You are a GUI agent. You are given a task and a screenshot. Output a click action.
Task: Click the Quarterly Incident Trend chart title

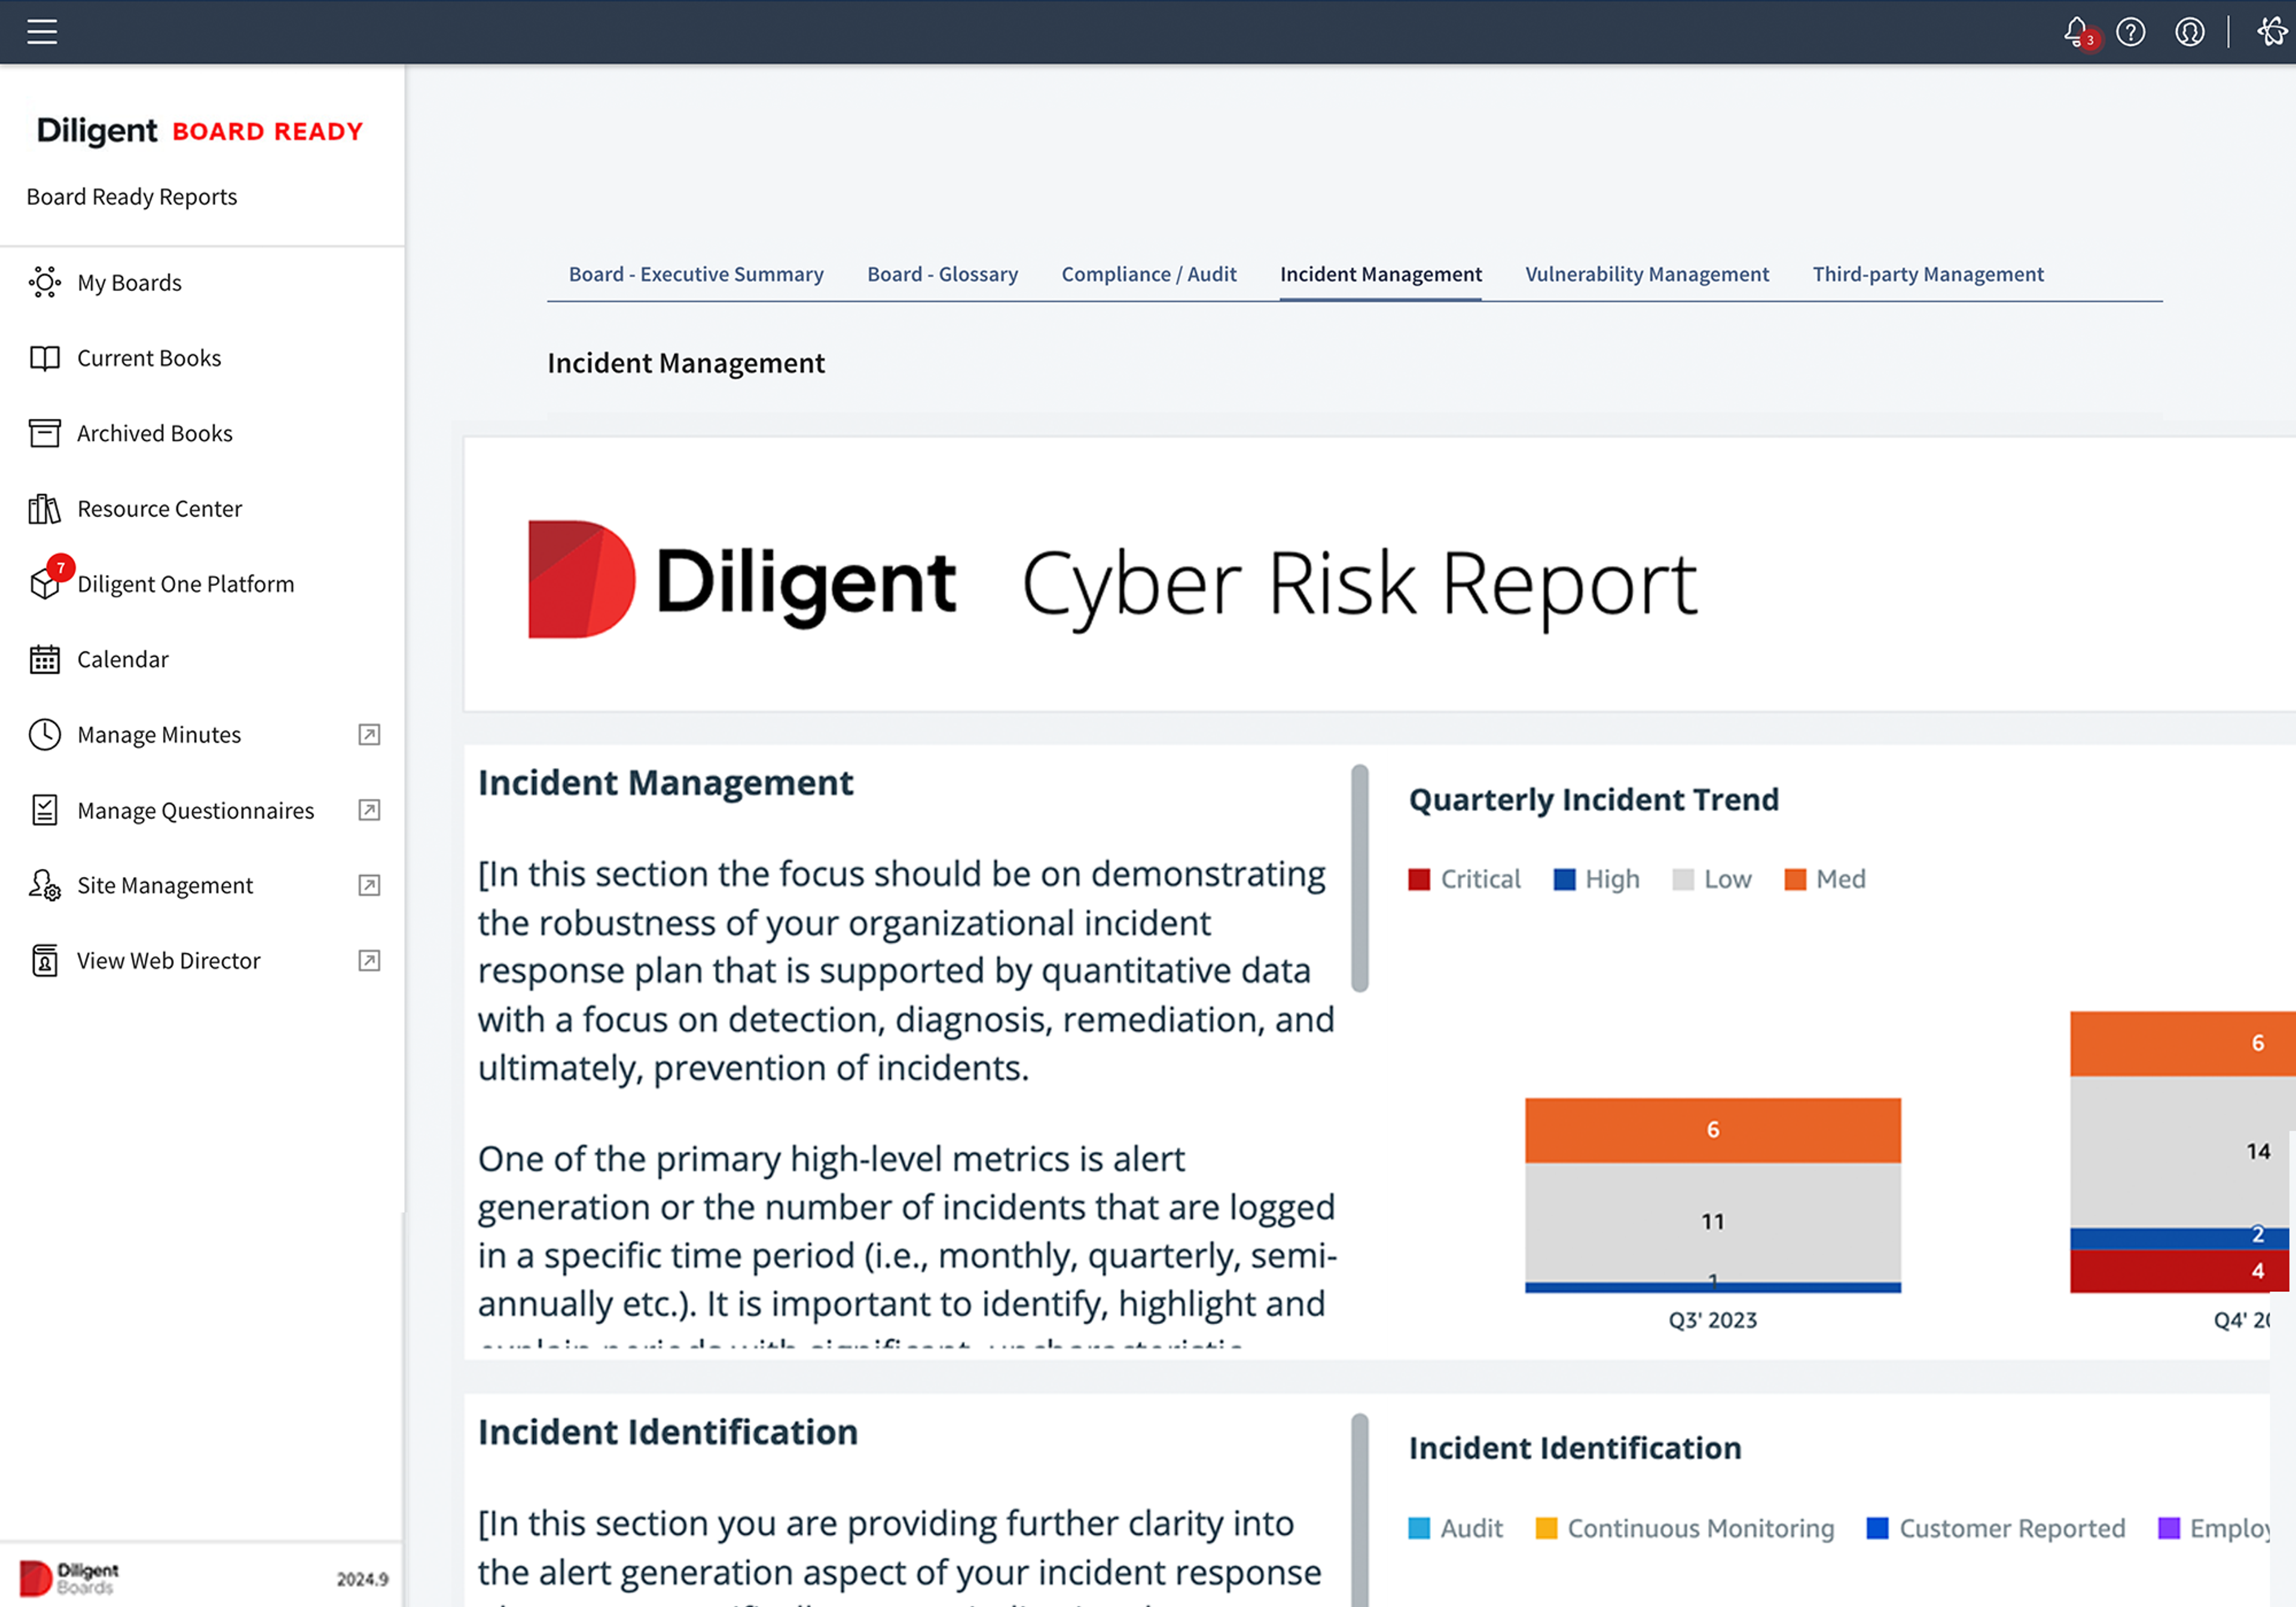click(1594, 800)
